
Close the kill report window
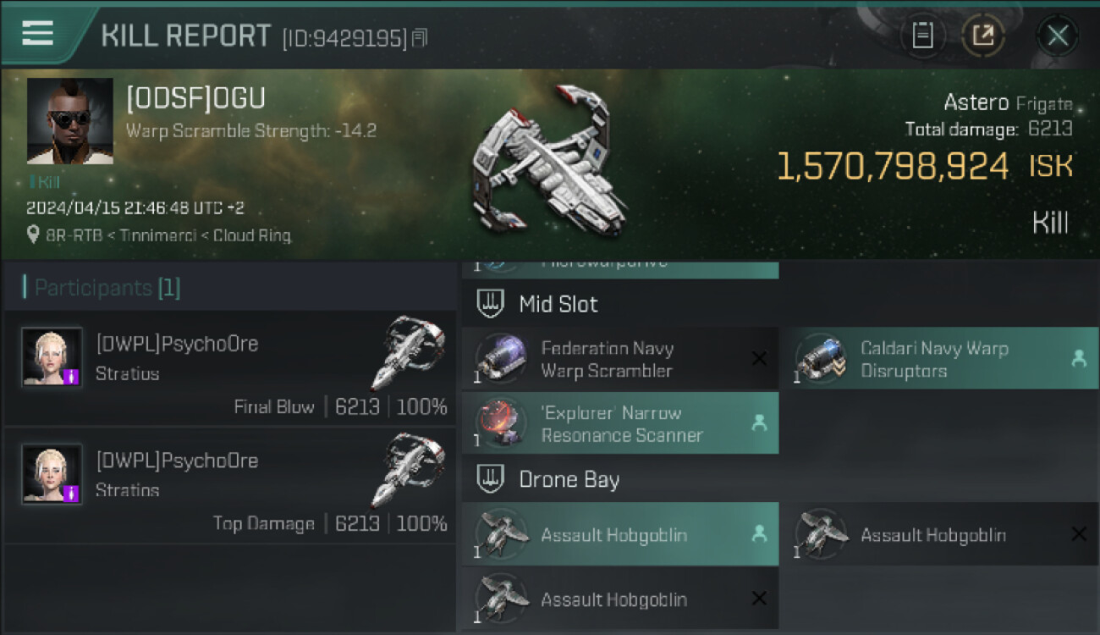click(x=1057, y=36)
